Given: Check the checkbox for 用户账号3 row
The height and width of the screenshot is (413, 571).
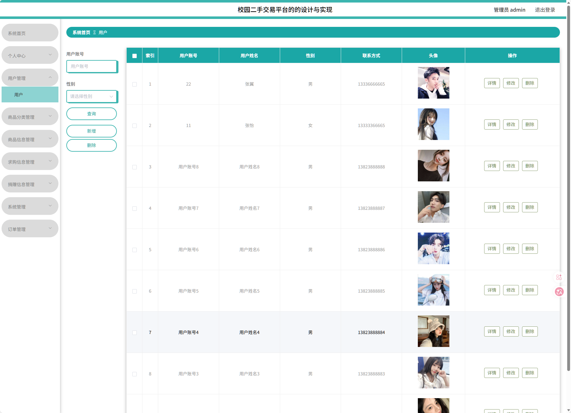Looking at the screenshot, I should (x=135, y=374).
